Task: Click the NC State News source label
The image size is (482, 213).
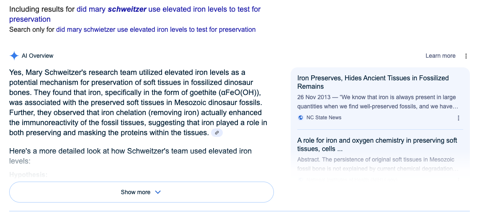Action: [x=324, y=118]
